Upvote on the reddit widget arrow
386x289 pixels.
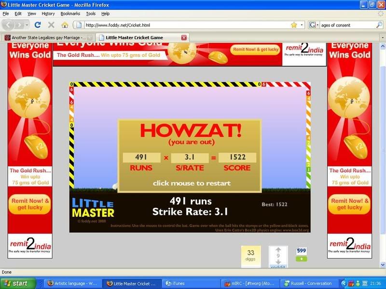click(x=278, y=250)
